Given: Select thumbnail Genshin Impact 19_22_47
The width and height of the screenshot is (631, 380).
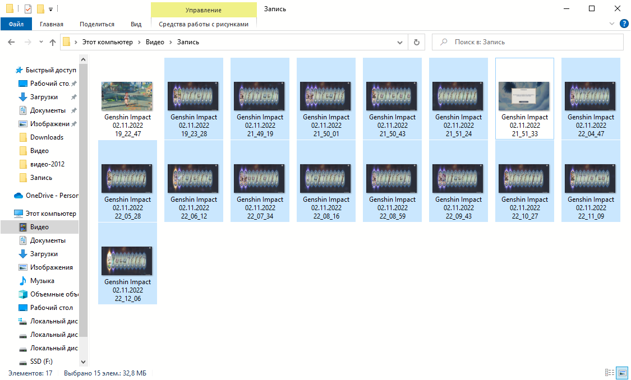Looking at the screenshot, I should [127, 99].
